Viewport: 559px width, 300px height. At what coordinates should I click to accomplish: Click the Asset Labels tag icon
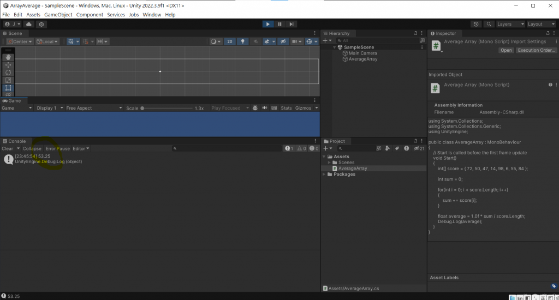(x=554, y=286)
